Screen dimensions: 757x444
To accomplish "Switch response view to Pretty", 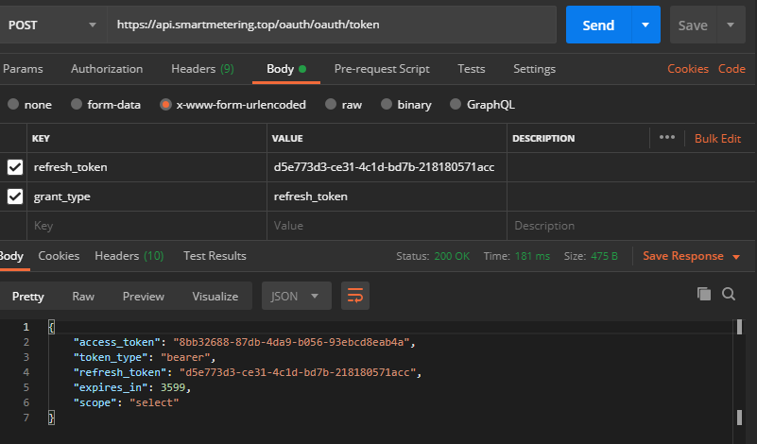I will click(28, 297).
